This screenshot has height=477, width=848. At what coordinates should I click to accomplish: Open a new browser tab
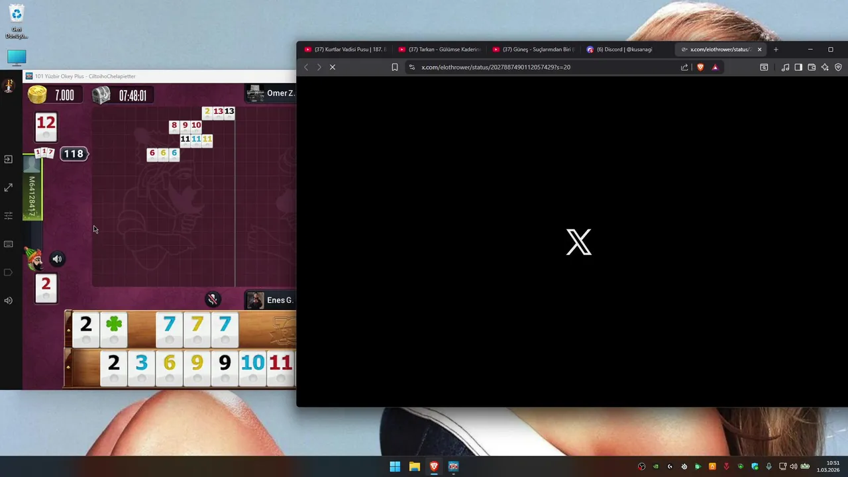click(x=776, y=49)
